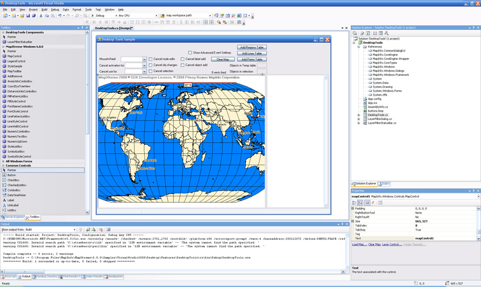
Task: Click the Save toolbar icon
Action: click(x=28, y=16)
